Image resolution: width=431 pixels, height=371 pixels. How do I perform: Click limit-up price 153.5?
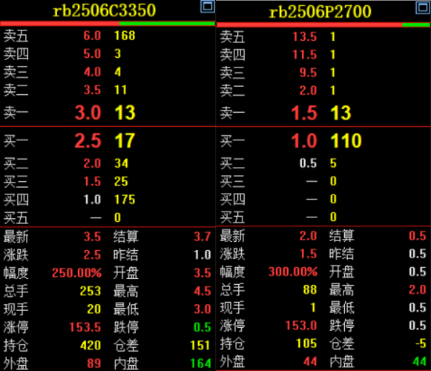[x=85, y=327]
